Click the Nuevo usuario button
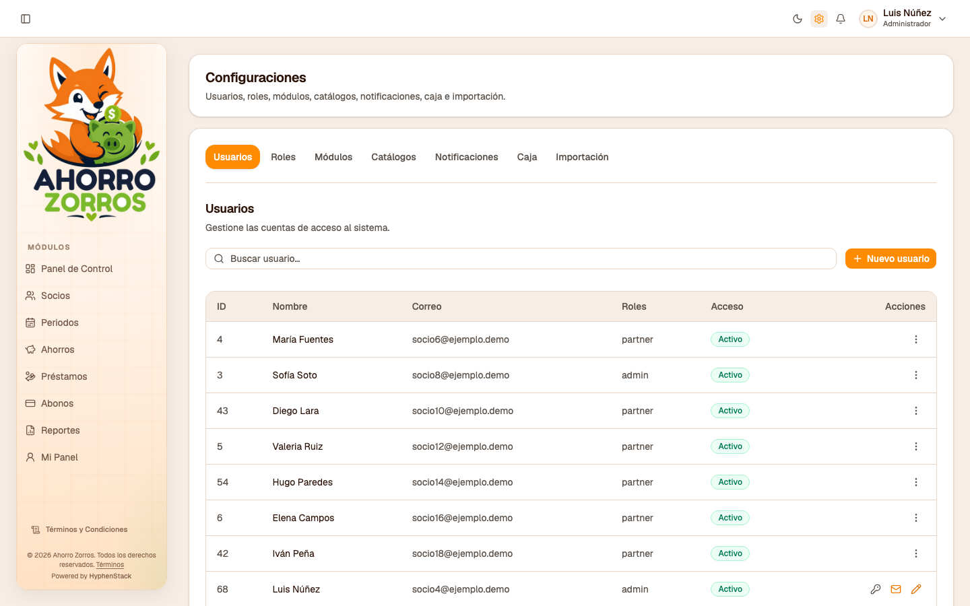This screenshot has width=970, height=606. (x=891, y=259)
